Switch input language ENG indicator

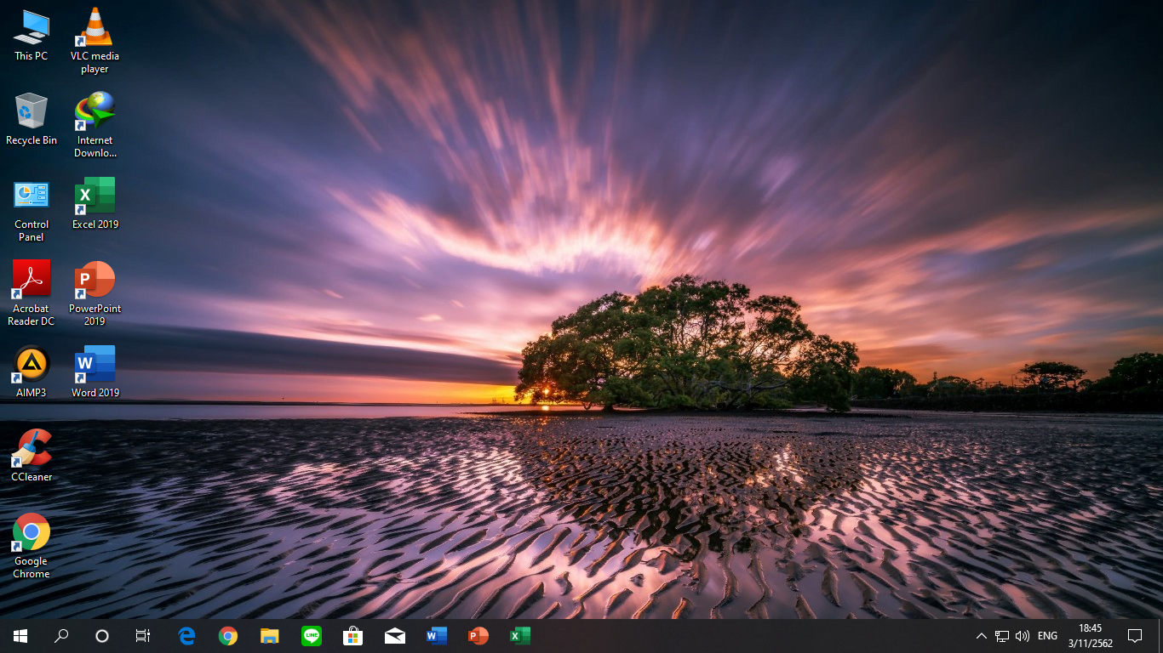point(1048,636)
